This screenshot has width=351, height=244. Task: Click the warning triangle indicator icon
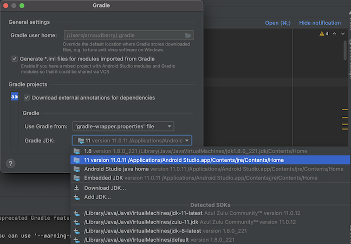322,34
